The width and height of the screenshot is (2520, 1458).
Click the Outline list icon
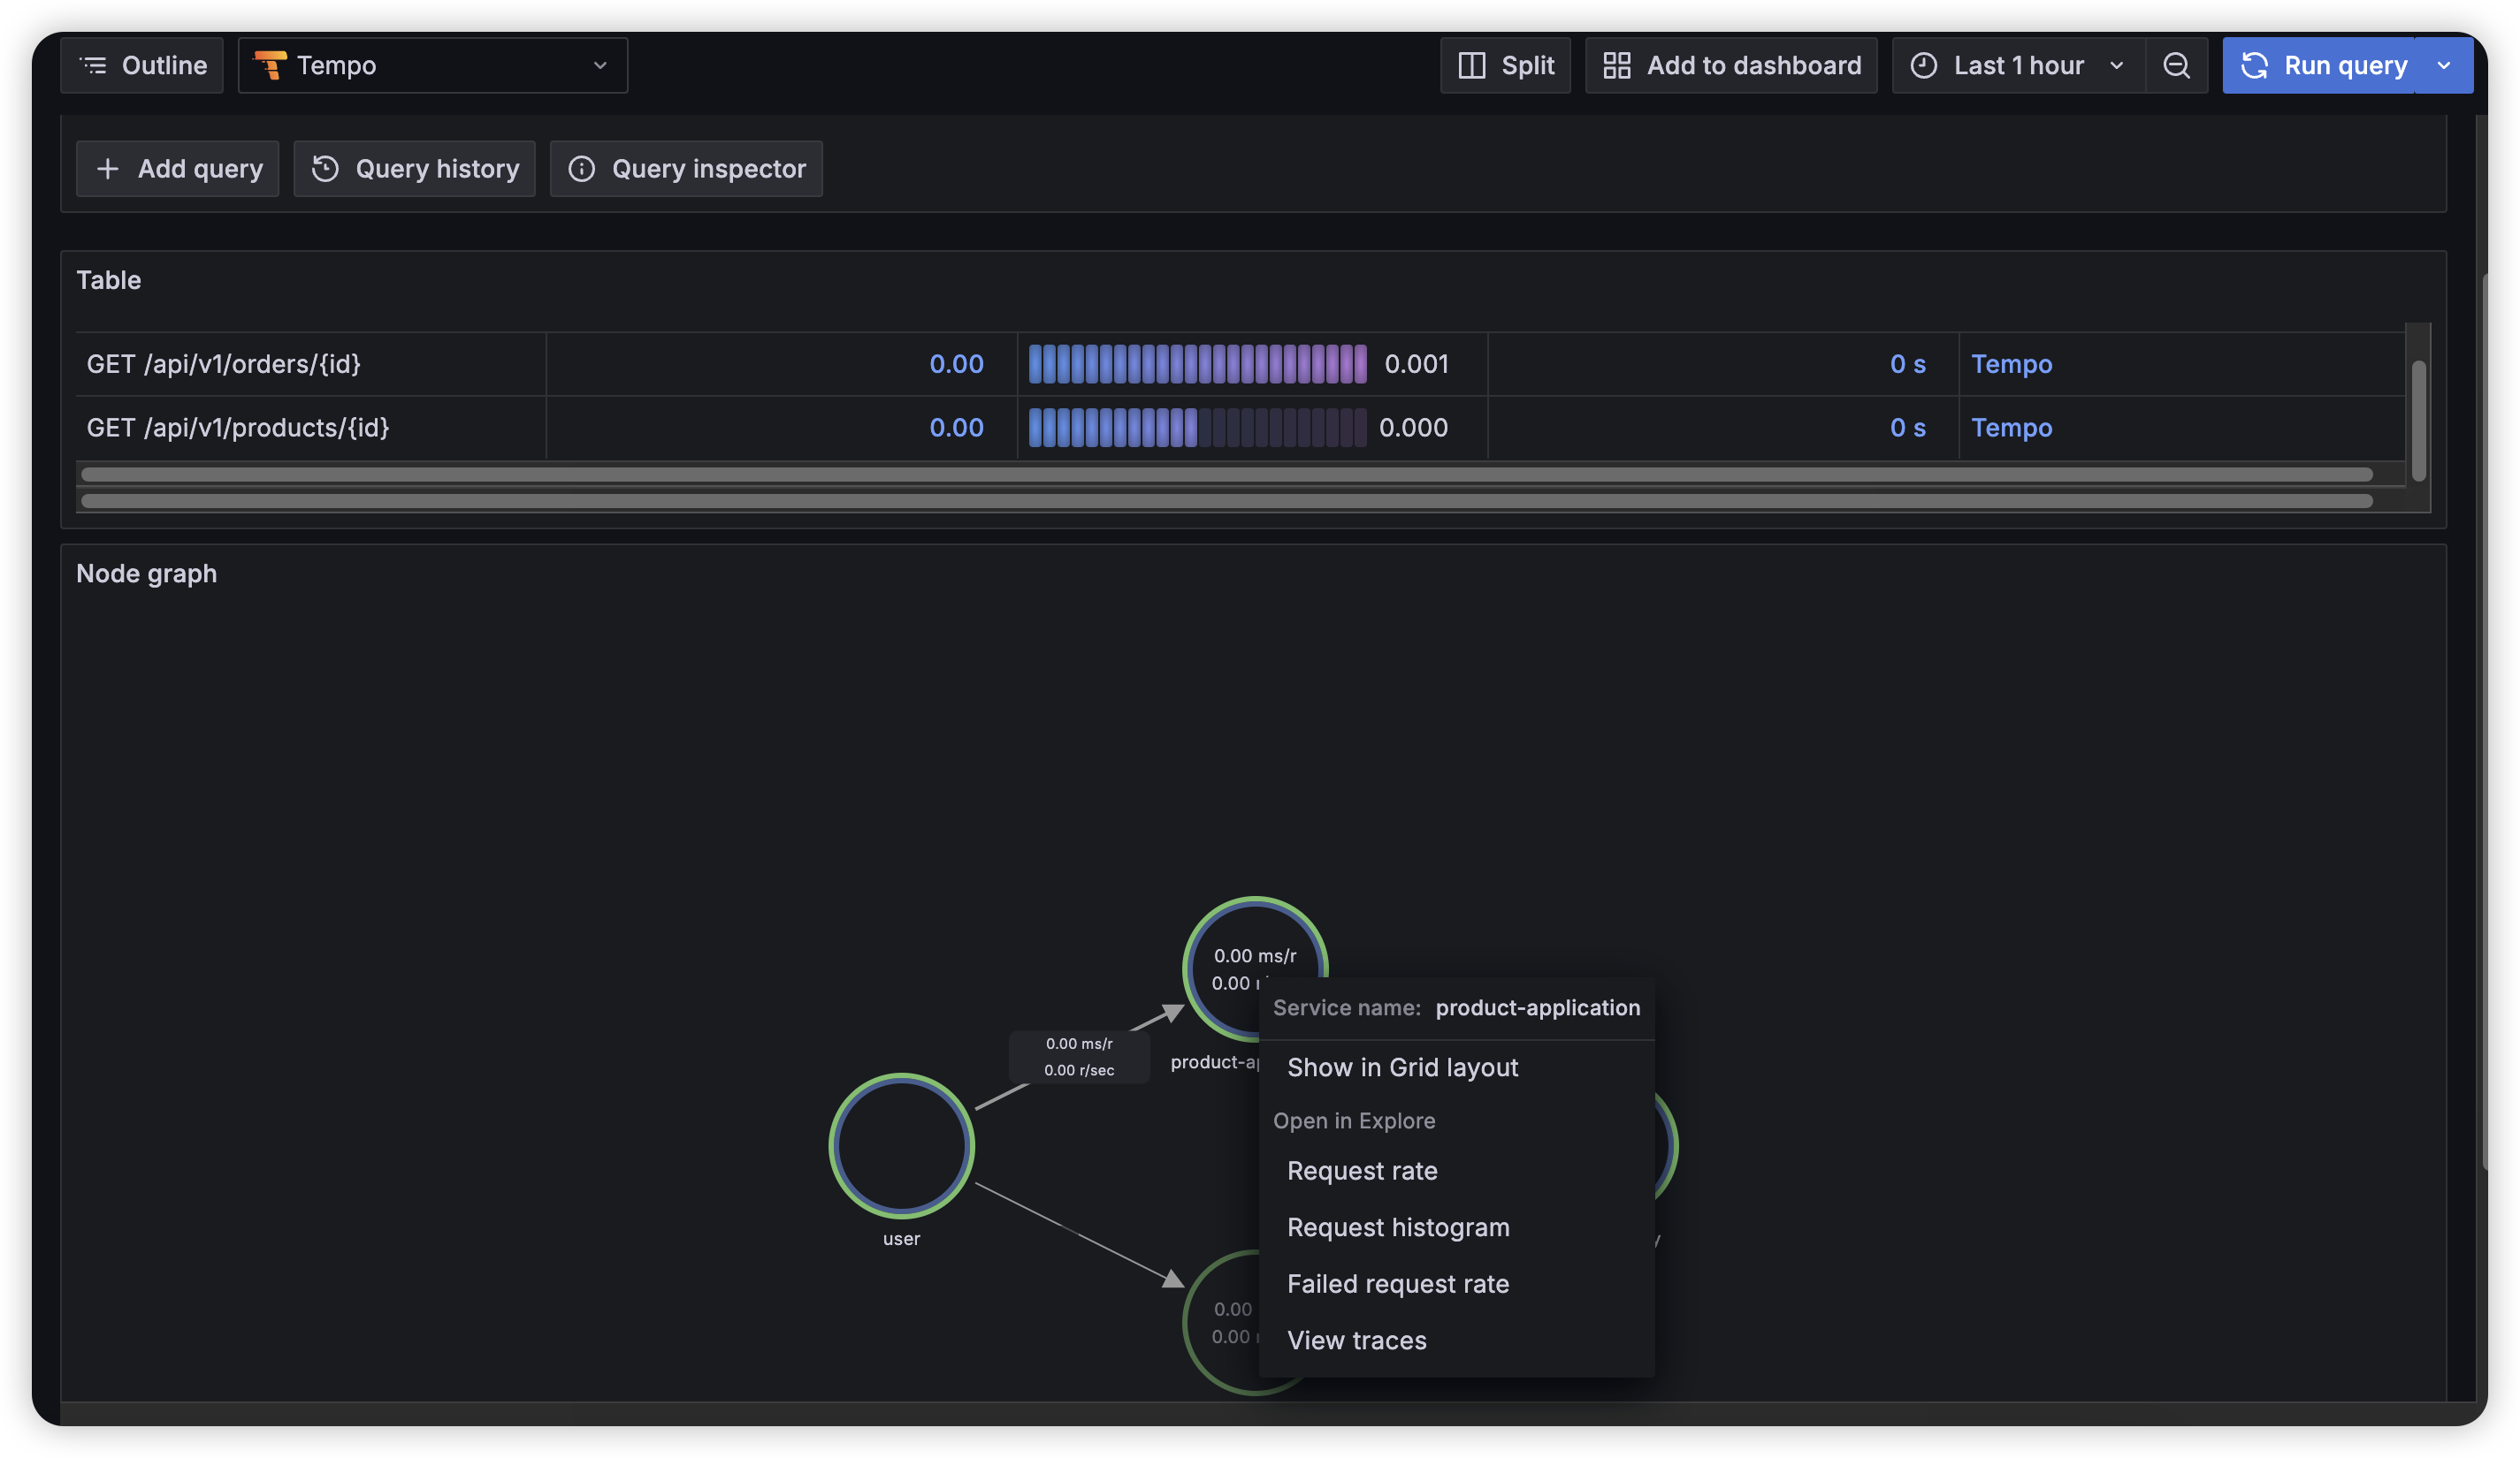coord(93,66)
